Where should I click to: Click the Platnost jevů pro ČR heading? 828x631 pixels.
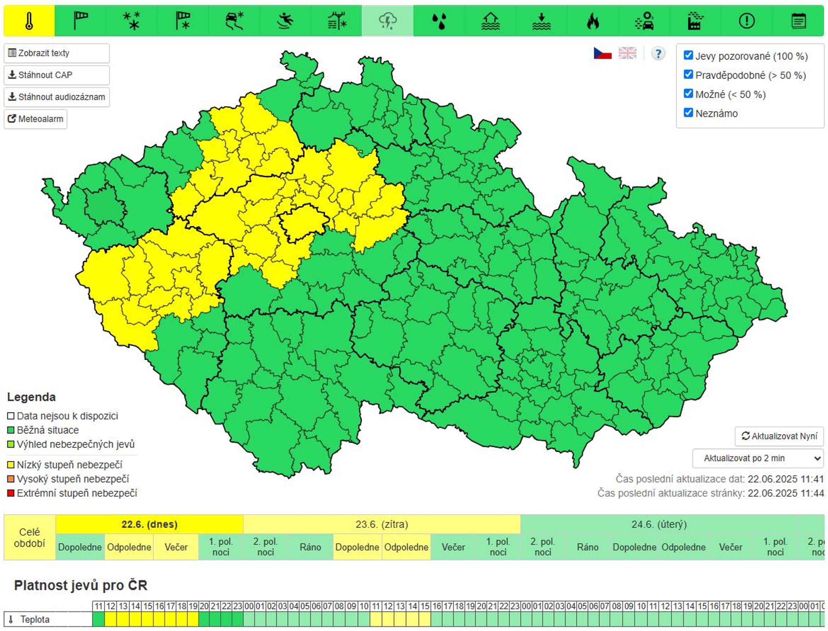point(81,586)
